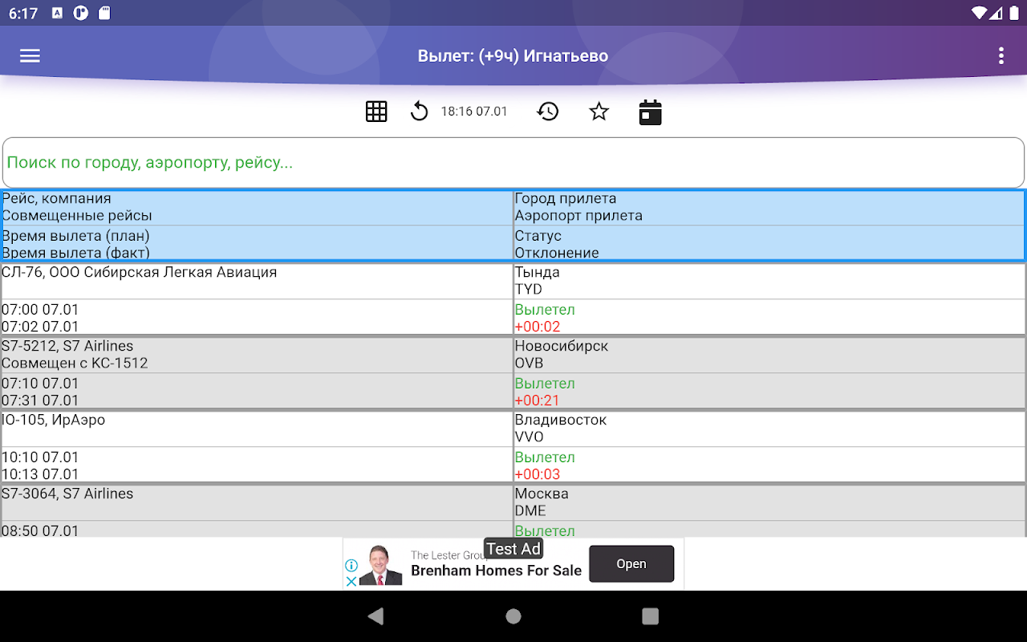Tap departure time 07:10 07.01
The width and height of the screenshot is (1027, 642).
click(x=40, y=384)
